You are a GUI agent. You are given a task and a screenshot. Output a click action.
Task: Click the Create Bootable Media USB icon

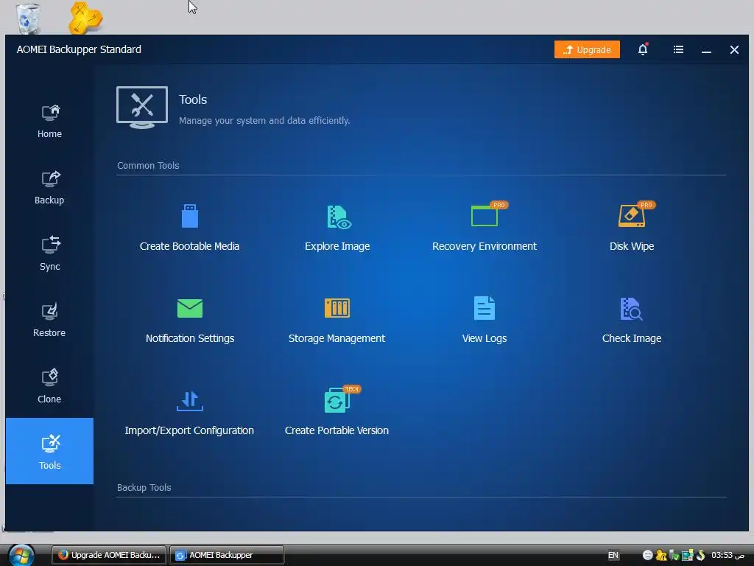189,216
